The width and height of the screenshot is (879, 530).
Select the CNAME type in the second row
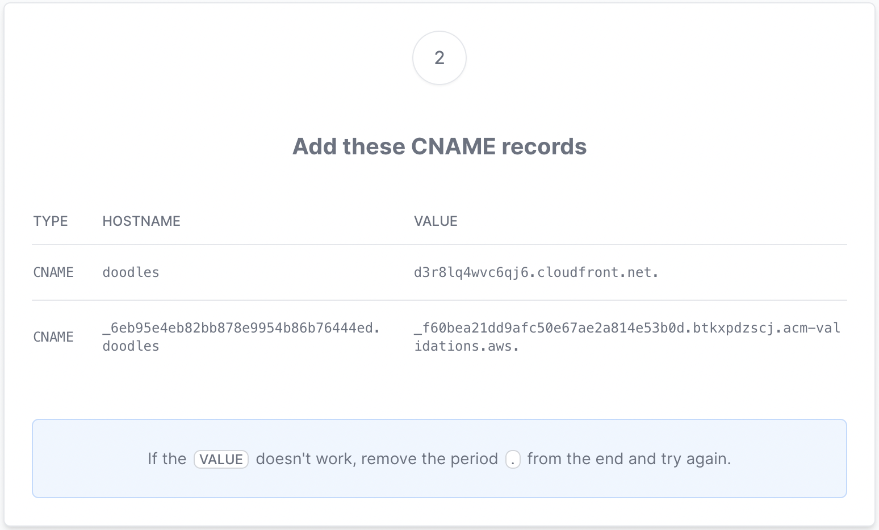click(x=53, y=337)
